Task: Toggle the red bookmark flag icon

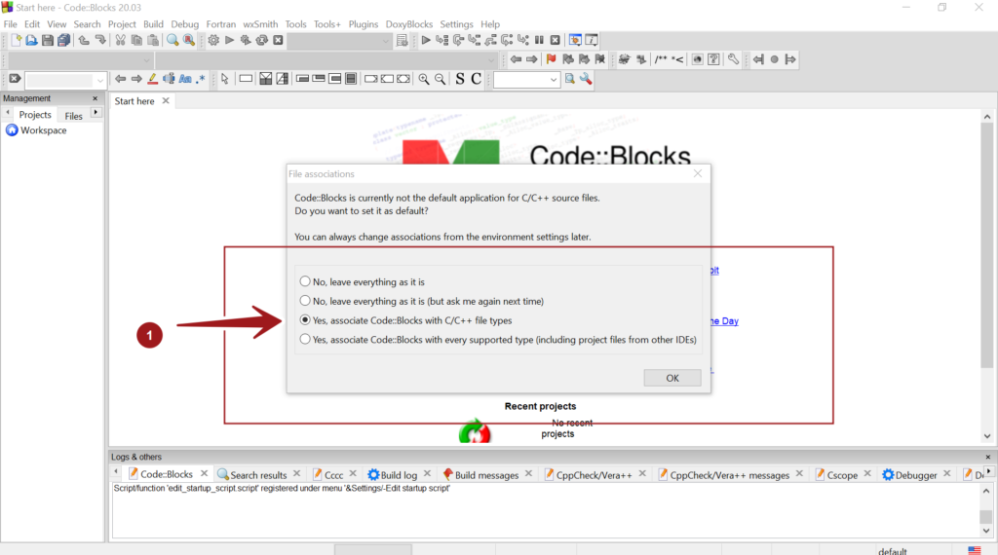Action: click(551, 59)
